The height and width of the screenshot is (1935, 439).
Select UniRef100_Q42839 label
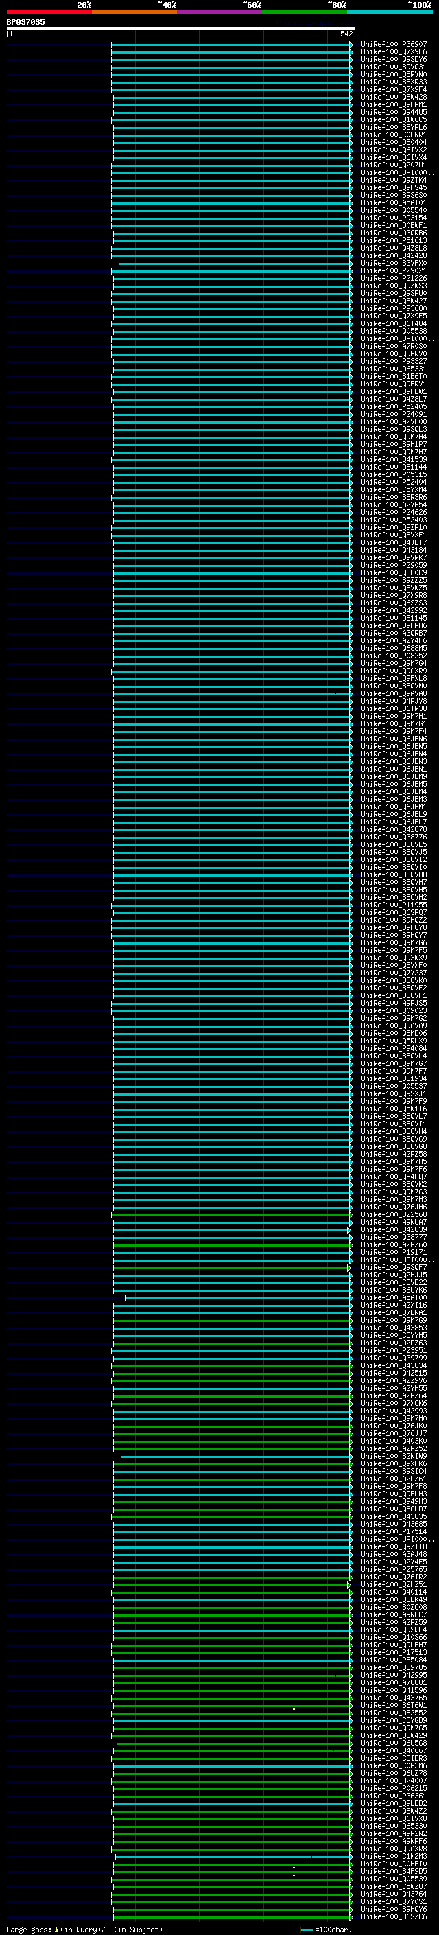pos(393,1229)
